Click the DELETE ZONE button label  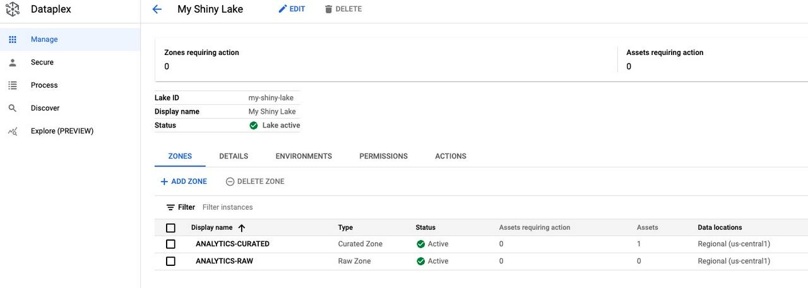[261, 181]
